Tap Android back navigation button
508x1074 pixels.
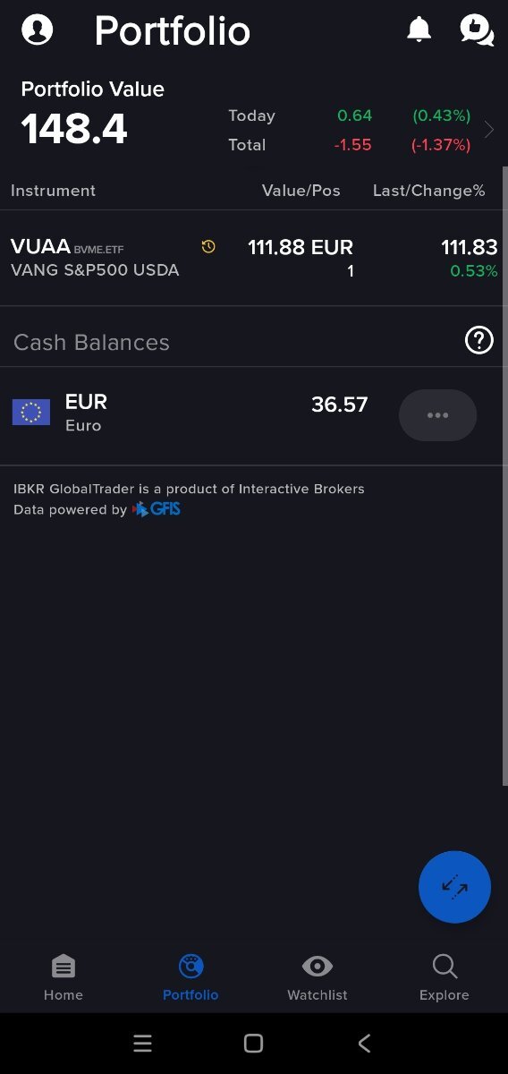tap(364, 1044)
